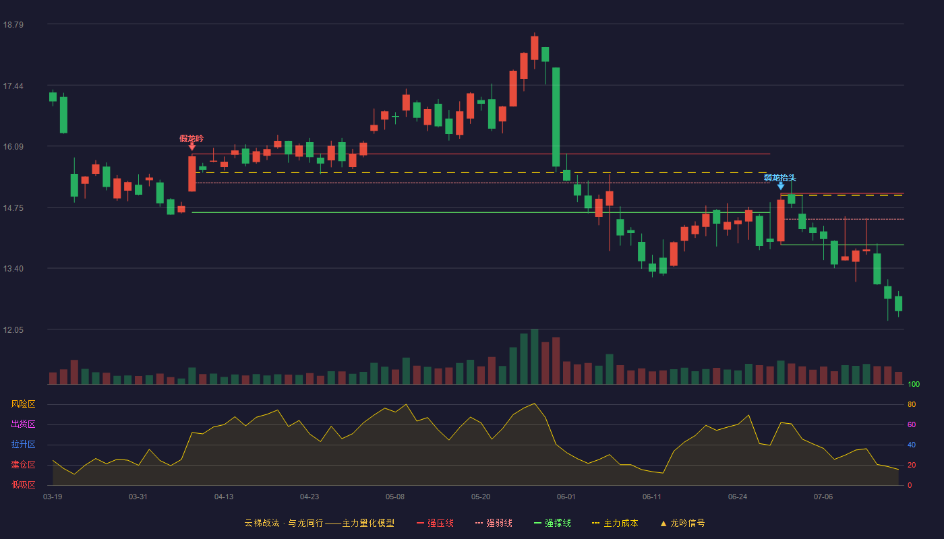The height and width of the screenshot is (539, 944).
Task: Click the green 100 indicator scale value
Action: tap(914, 385)
